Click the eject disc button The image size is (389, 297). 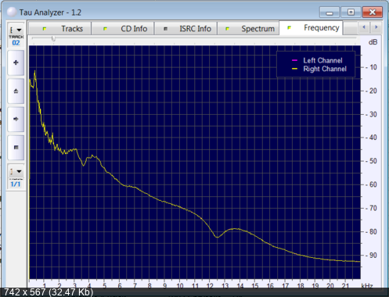[16, 91]
